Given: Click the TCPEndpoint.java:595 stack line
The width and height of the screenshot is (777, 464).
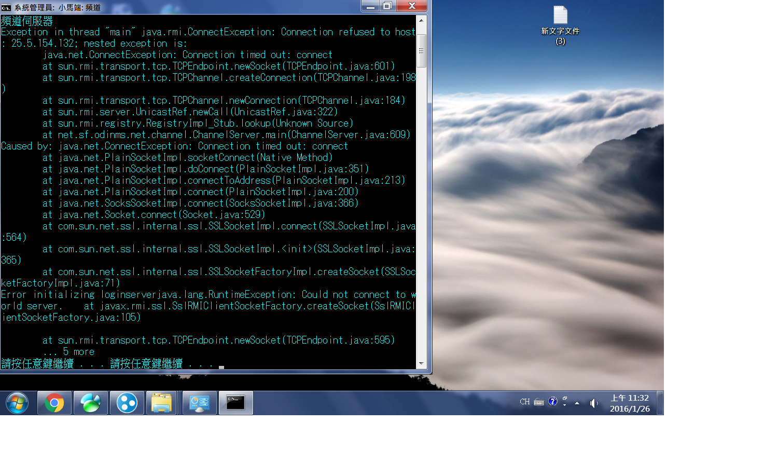Looking at the screenshot, I should [x=219, y=340].
